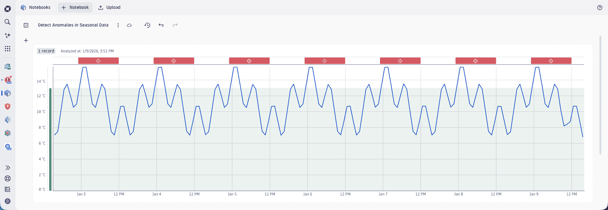Click the 1 record badge

click(46, 51)
